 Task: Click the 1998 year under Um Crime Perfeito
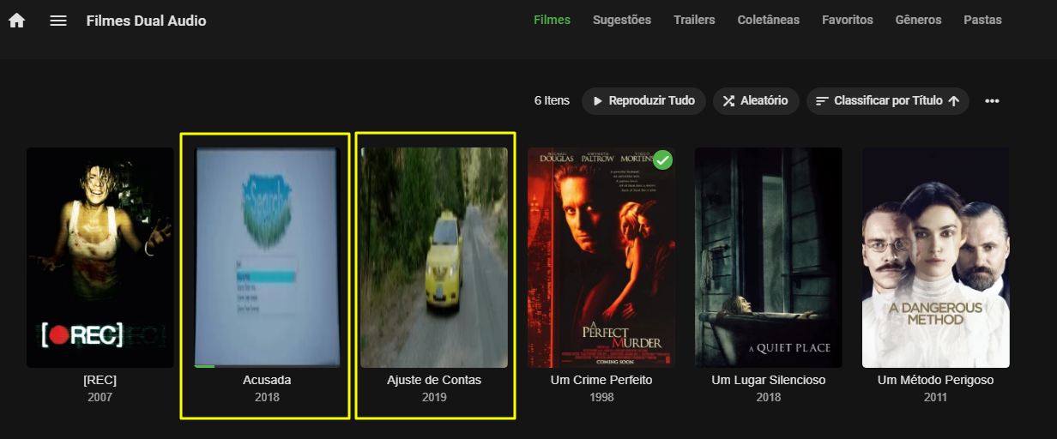(601, 397)
